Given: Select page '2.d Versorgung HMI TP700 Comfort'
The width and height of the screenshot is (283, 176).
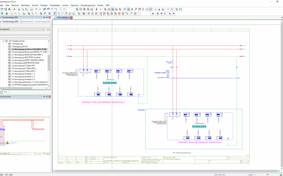Looking at the screenshot, I should tap(26, 57).
